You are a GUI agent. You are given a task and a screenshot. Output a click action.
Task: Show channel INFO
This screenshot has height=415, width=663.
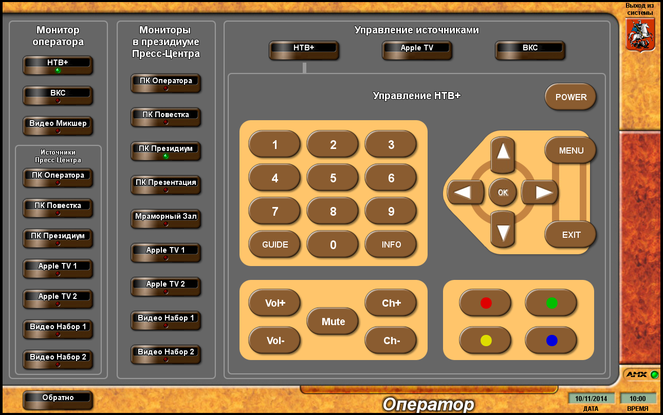391,244
